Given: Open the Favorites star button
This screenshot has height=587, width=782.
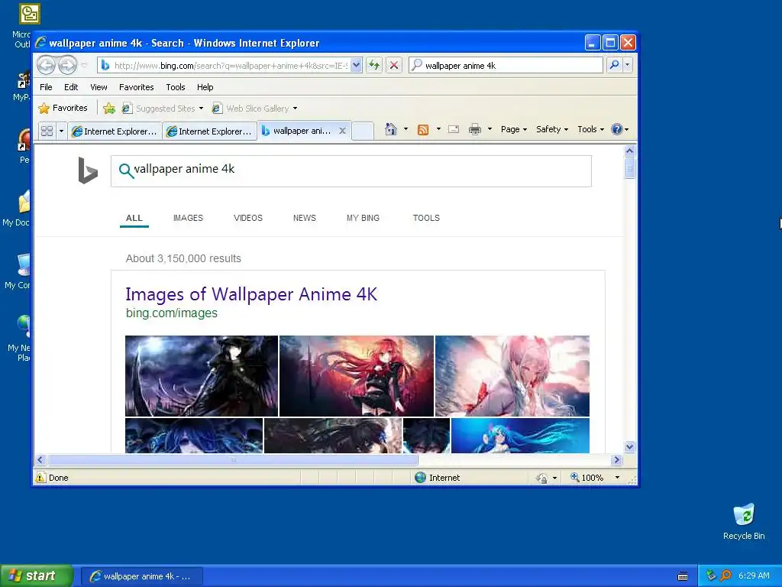Looking at the screenshot, I should pyautogui.click(x=63, y=108).
